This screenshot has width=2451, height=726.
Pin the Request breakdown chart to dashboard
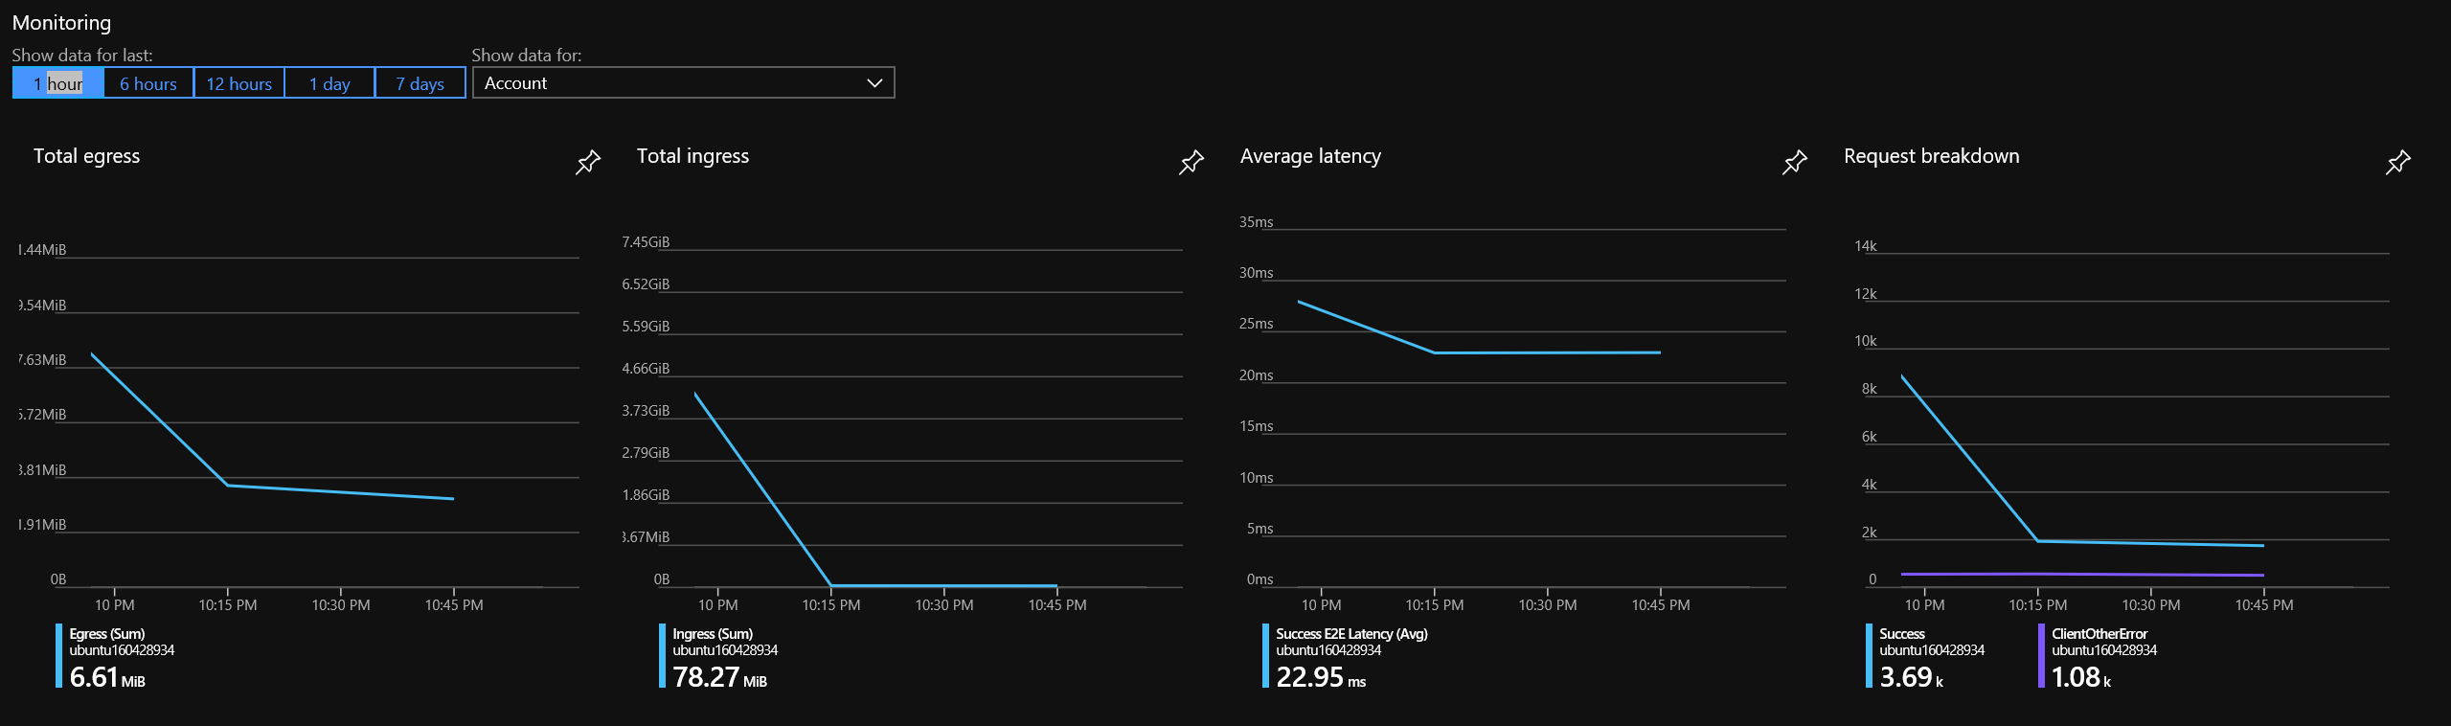point(2397,162)
